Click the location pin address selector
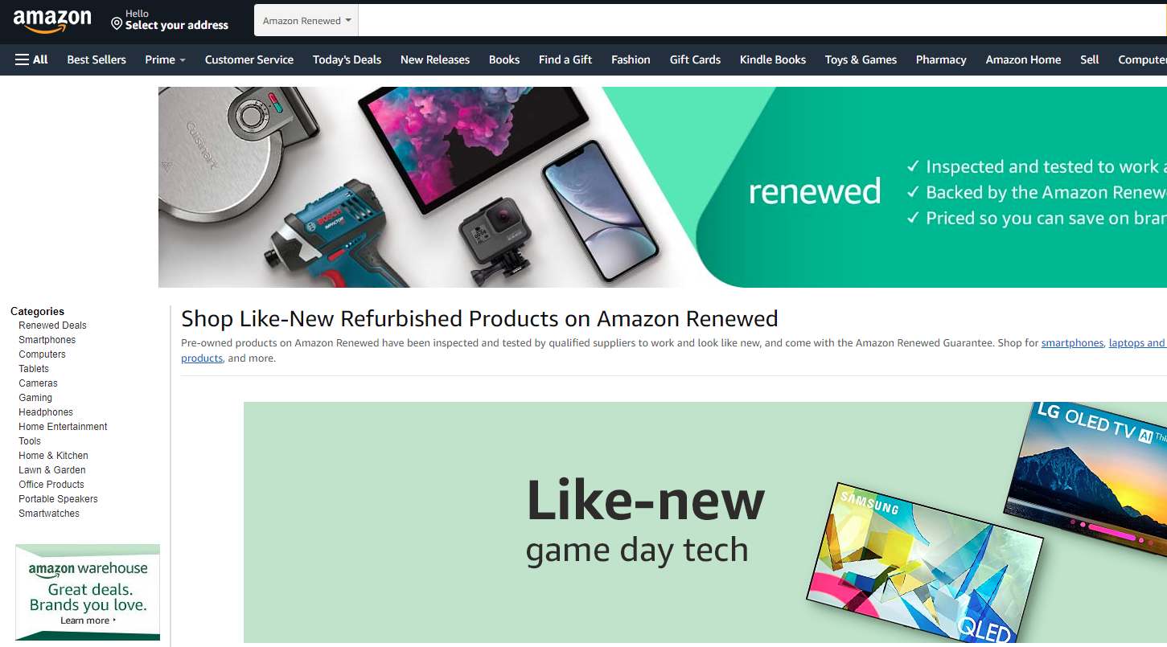This screenshot has width=1167, height=647. [x=170, y=20]
